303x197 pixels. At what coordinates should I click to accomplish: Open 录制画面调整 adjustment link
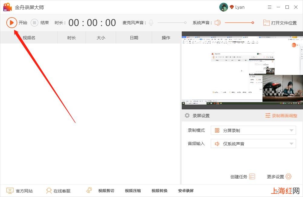pos(285,116)
